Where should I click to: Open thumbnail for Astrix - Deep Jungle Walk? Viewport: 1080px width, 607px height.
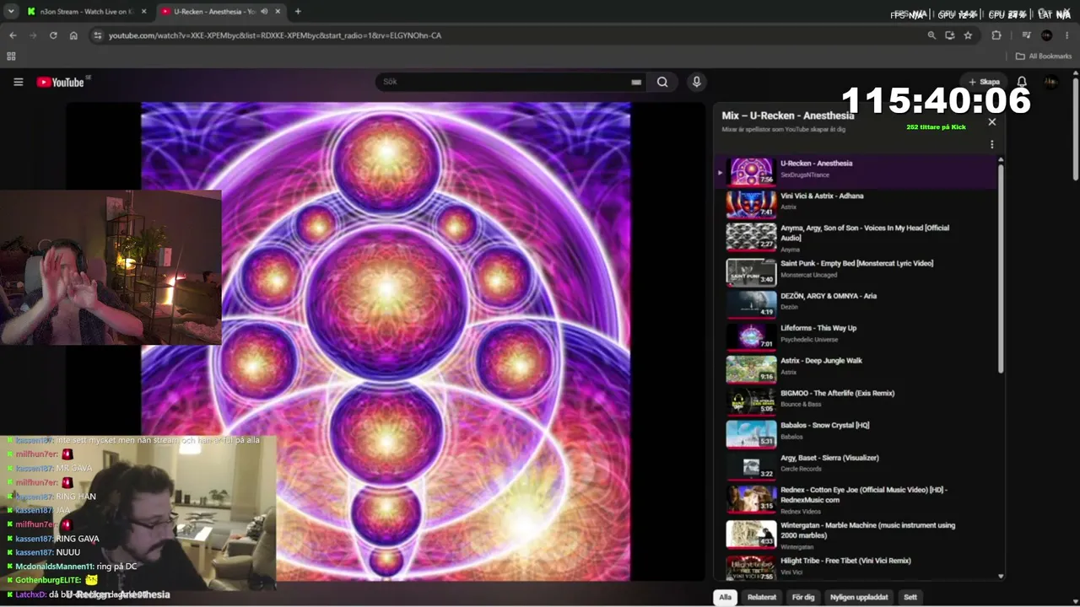pyautogui.click(x=751, y=369)
